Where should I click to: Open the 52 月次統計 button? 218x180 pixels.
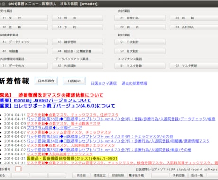pos(140,51)
